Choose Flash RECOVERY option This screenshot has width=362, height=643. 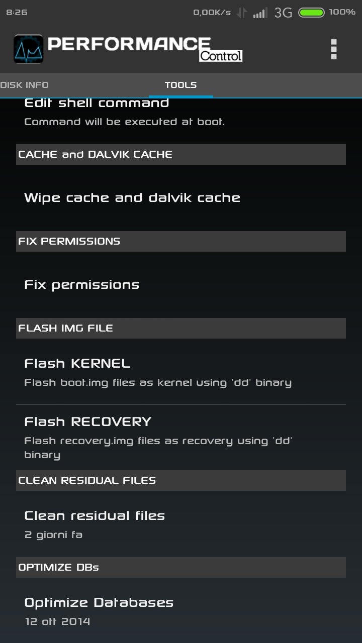(x=181, y=438)
